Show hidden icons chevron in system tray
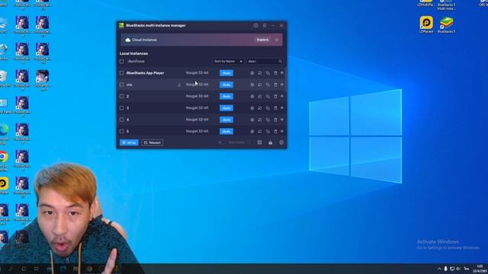This screenshot has height=274, width=488. pos(439,269)
